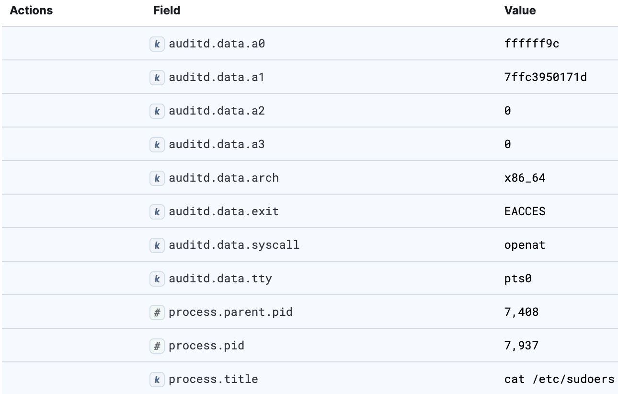Select the field name auditd.data.syscall
Image resolution: width=618 pixels, height=394 pixels.
(x=234, y=245)
